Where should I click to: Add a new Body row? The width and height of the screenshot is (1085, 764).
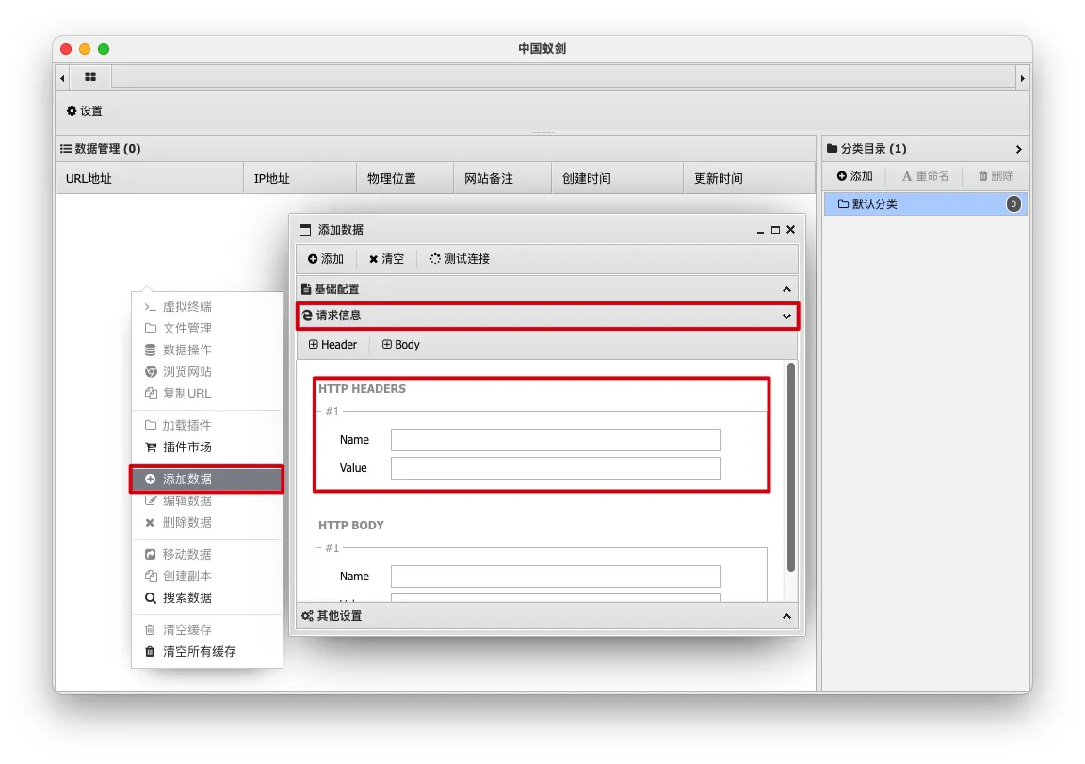401,345
